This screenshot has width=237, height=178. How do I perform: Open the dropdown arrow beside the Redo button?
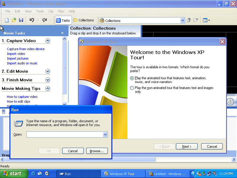[50, 20]
